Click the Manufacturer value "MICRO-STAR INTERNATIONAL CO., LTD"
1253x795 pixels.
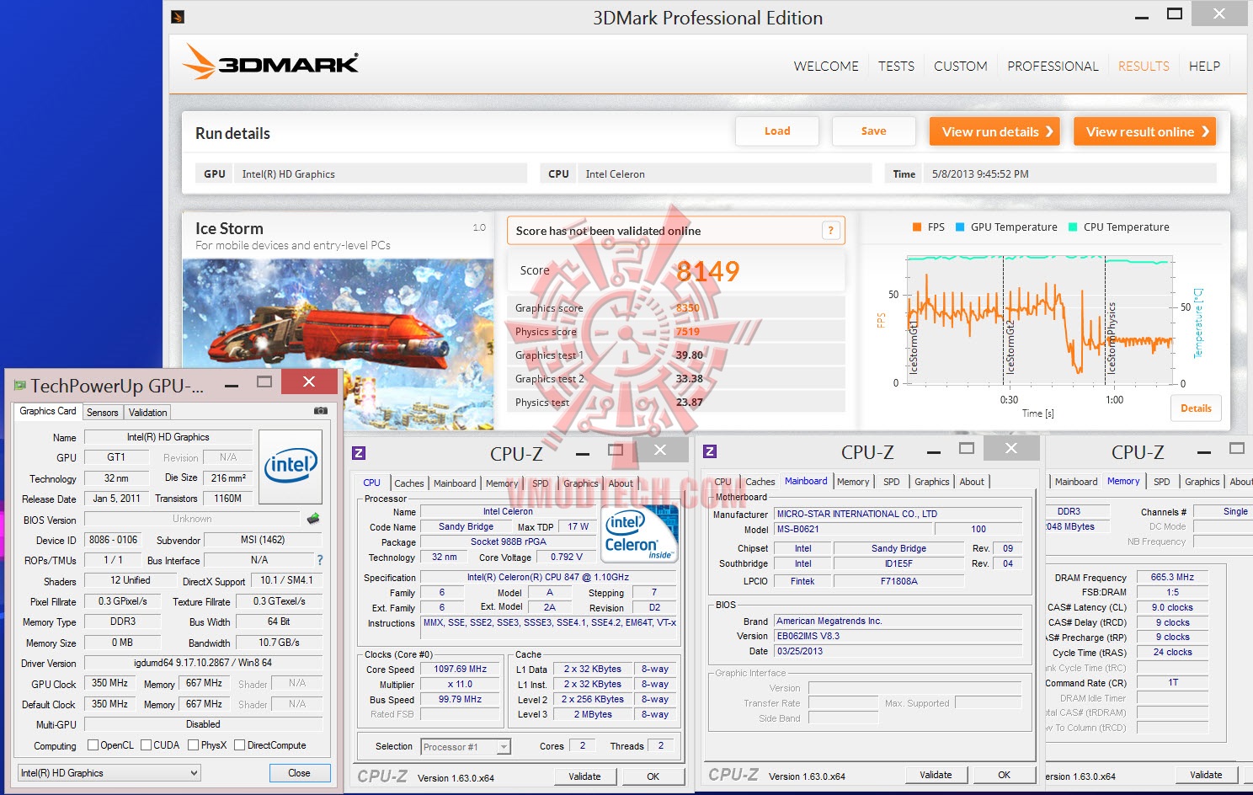898,514
